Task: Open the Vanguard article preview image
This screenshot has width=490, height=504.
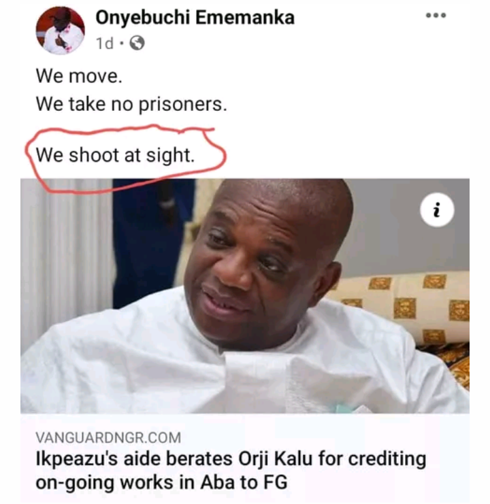Action: click(245, 296)
